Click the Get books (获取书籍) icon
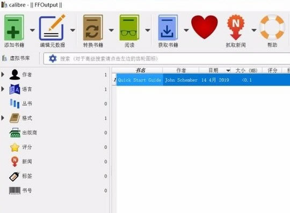This screenshot has height=213, width=290. click(168, 27)
